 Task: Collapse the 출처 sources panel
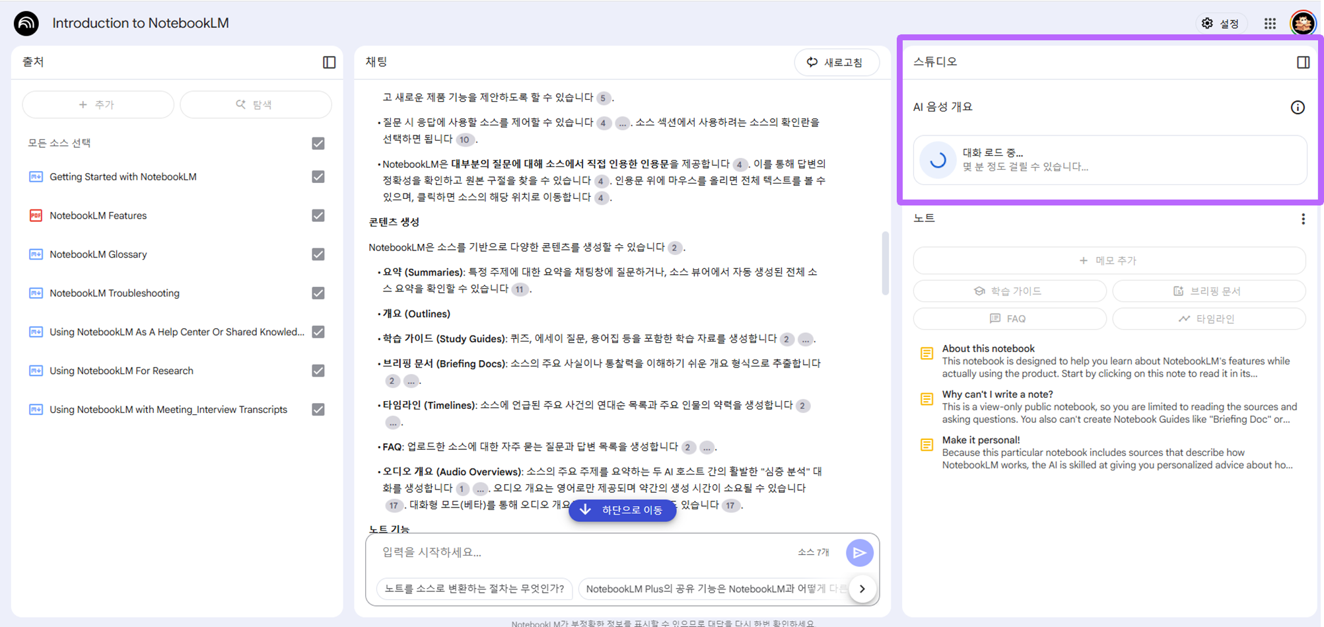[329, 62]
